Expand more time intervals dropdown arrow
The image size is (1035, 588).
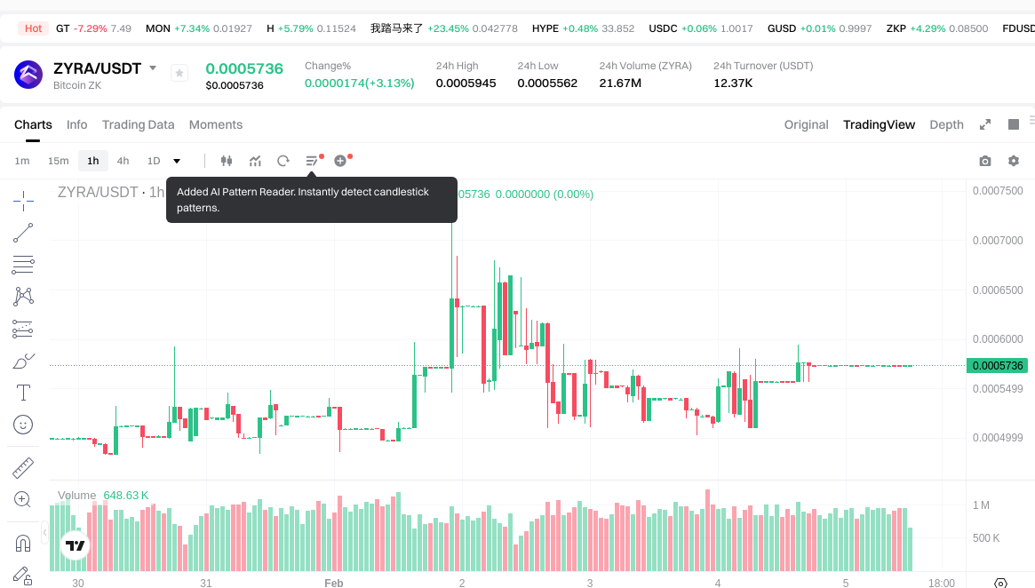pyautogui.click(x=177, y=161)
